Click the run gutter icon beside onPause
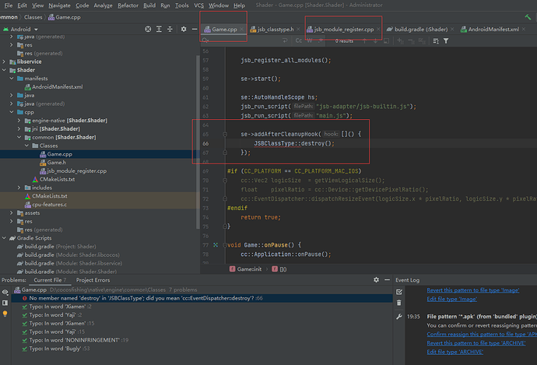 pyautogui.click(x=216, y=244)
